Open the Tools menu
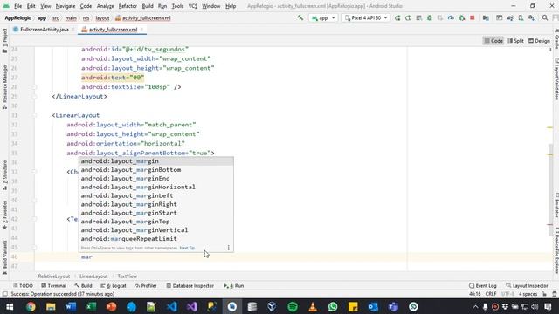The width and height of the screenshot is (559, 314). point(177,6)
